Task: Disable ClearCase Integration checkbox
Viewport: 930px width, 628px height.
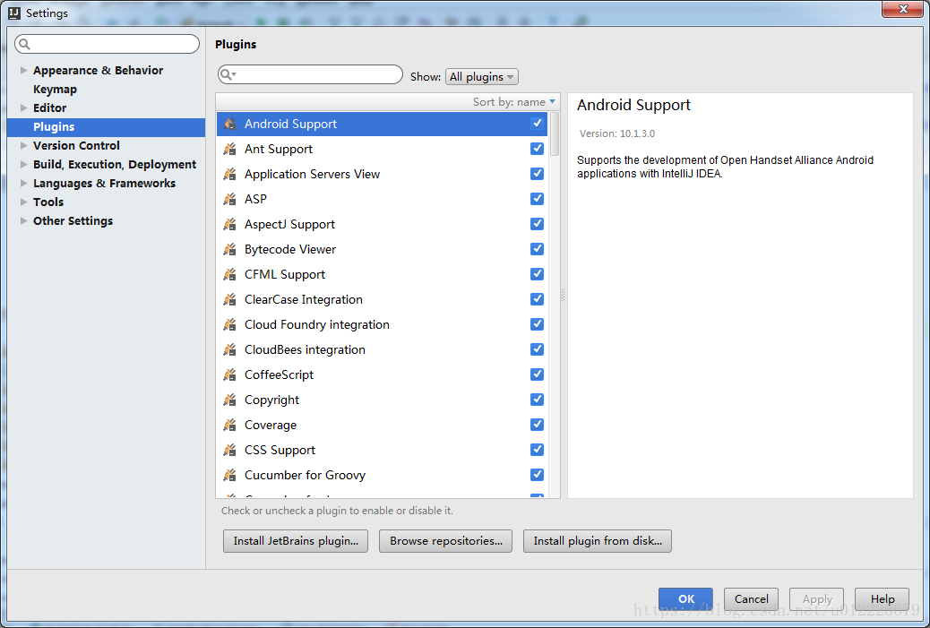Action: (537, 299)
